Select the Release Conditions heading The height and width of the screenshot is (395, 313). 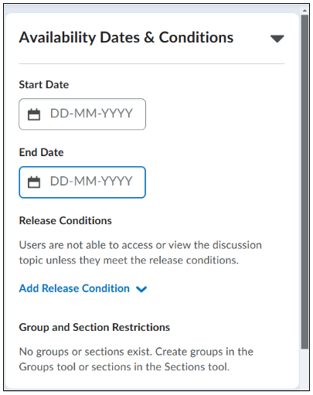(x=65, y=220)
